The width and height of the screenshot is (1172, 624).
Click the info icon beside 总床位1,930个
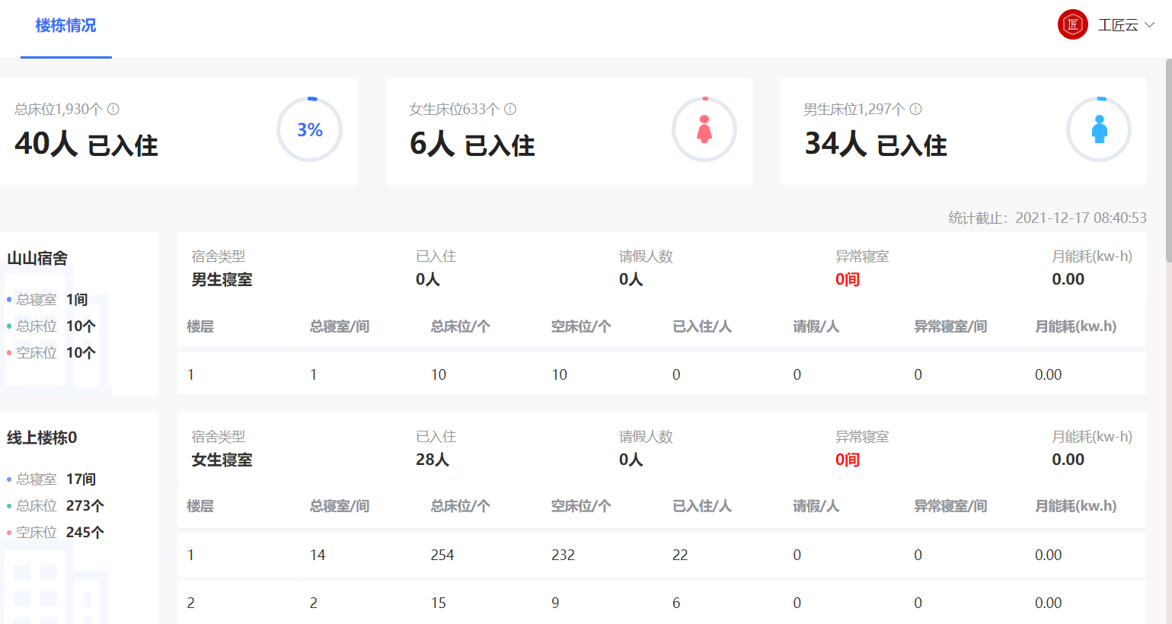pyautogui.click(x=113, y=109)
